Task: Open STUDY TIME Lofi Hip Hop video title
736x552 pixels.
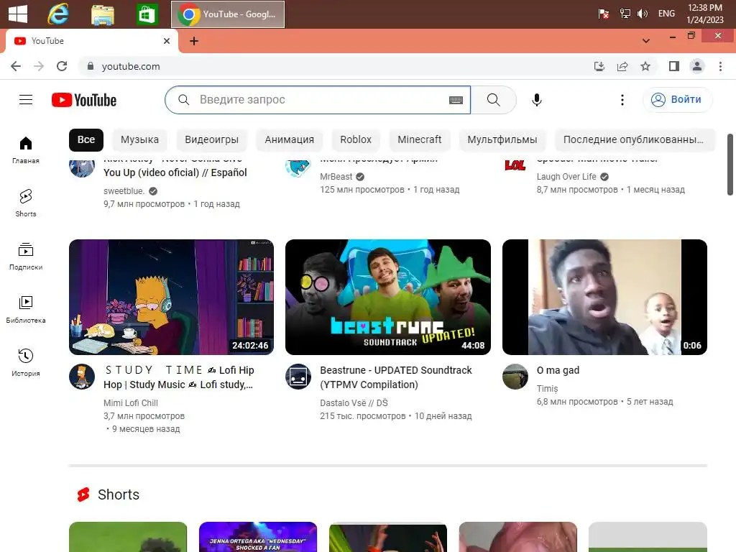Action: coord(179,377)
